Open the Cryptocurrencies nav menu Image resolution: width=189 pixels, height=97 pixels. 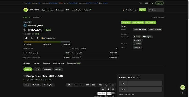48,10
